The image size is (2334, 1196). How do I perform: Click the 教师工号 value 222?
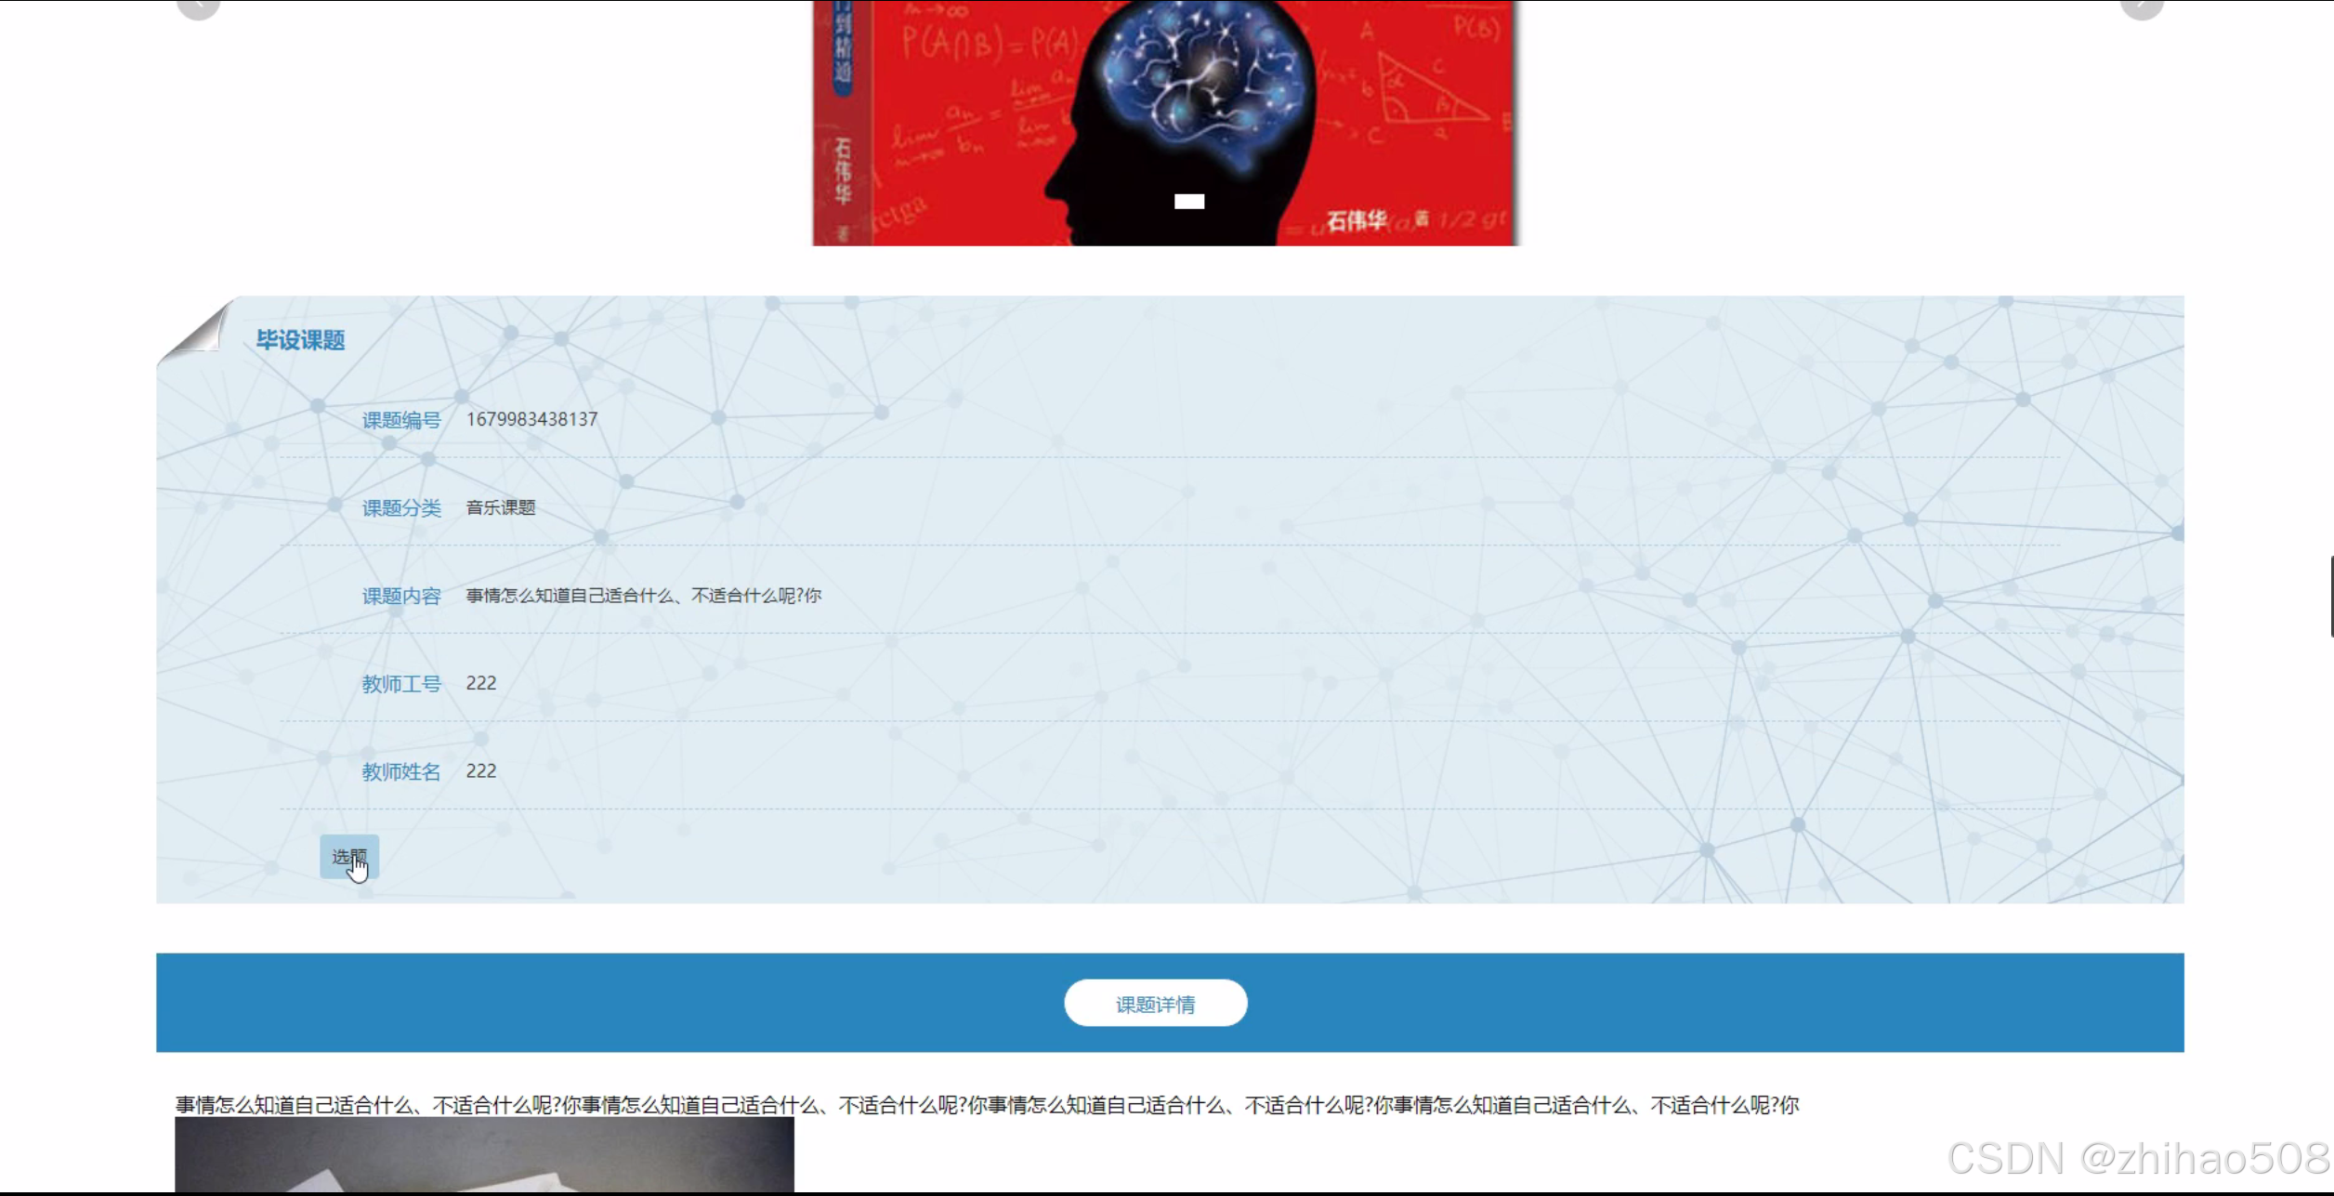tap(480, 683)
